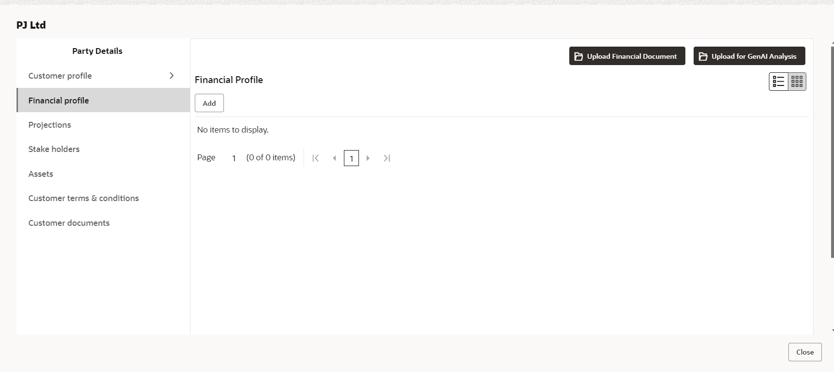Click the 'No items to display.' text
834x372 pixels.
[x=233, y=130]
